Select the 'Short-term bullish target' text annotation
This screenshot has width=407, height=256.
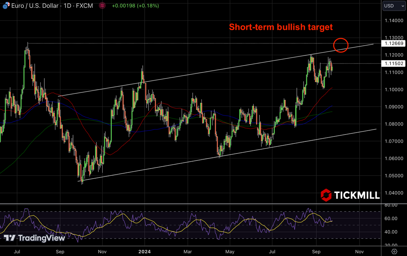pos(281,27)
